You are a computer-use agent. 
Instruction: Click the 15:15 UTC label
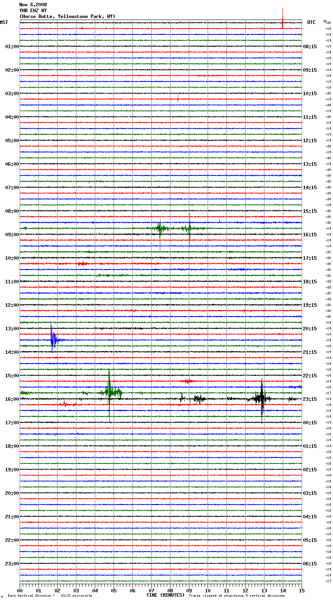(310, 211)
